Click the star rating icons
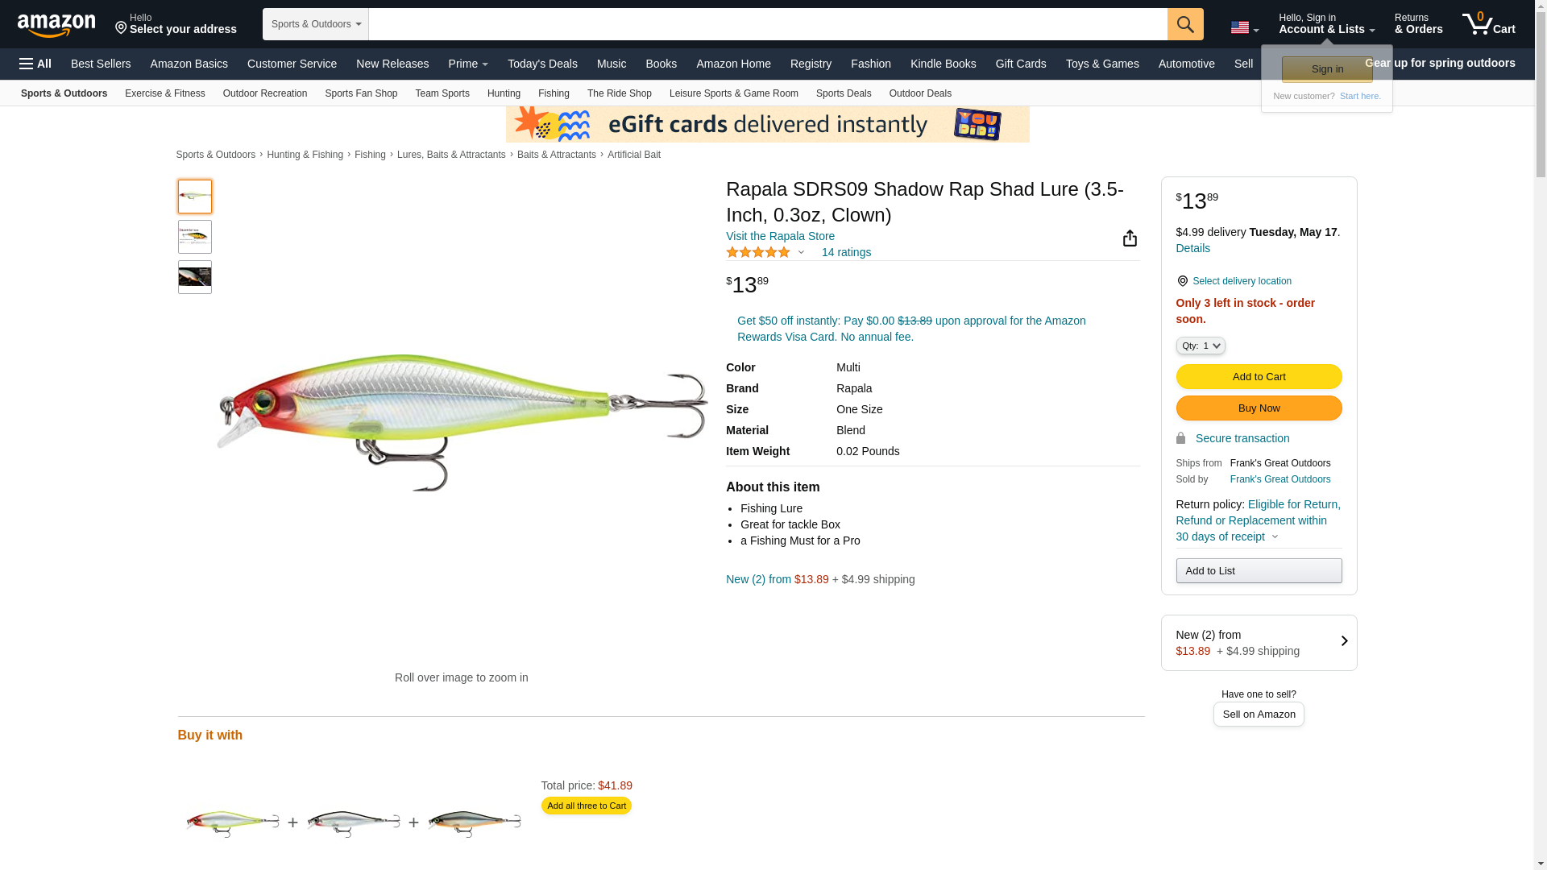The width and height of the screenshot is (1547, 870). coord(758,252)
